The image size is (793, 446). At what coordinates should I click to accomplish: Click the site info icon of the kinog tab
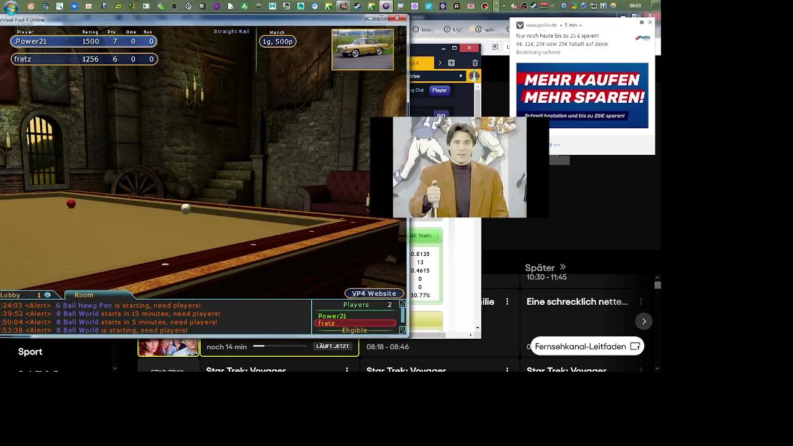coord(415,30)
